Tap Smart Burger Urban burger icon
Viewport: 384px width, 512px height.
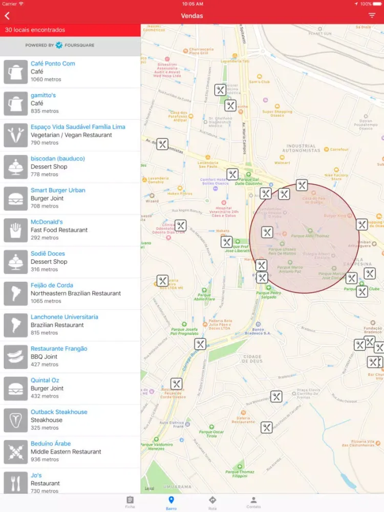16,199
